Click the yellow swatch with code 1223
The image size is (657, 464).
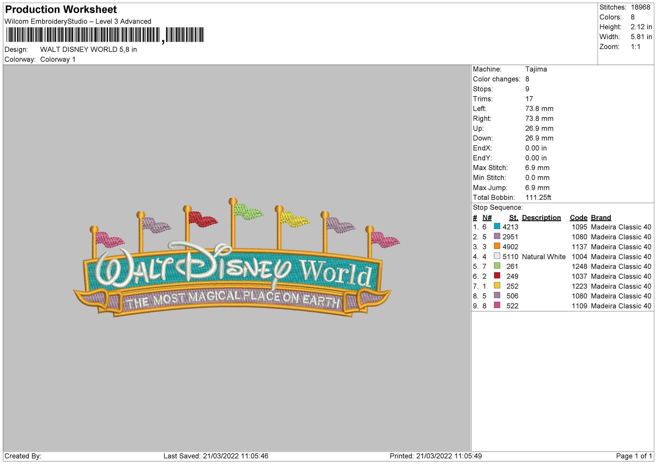coord(497,285)
